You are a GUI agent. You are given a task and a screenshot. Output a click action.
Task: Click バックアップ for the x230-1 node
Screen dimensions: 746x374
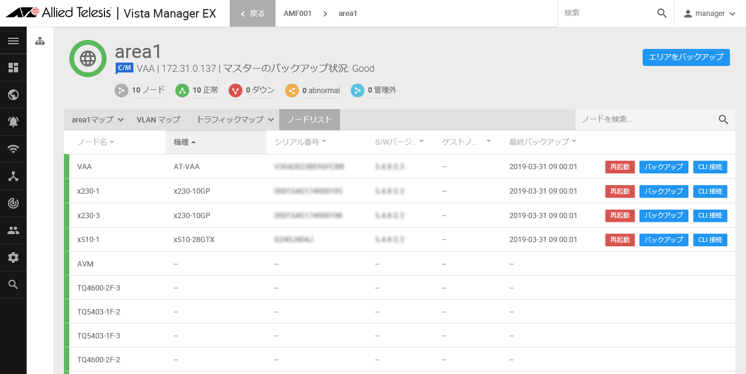coord(664,192)
